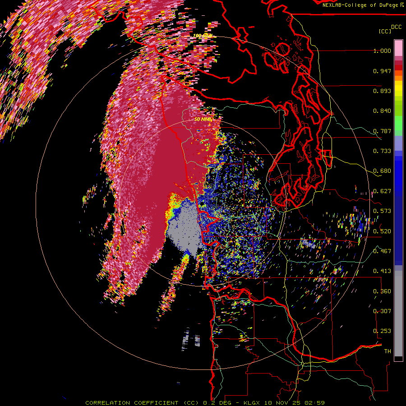The width and height of the screenshot is (406, 406).
Task: Pick the light pink top color bar segment
Action: click(398, 48)
